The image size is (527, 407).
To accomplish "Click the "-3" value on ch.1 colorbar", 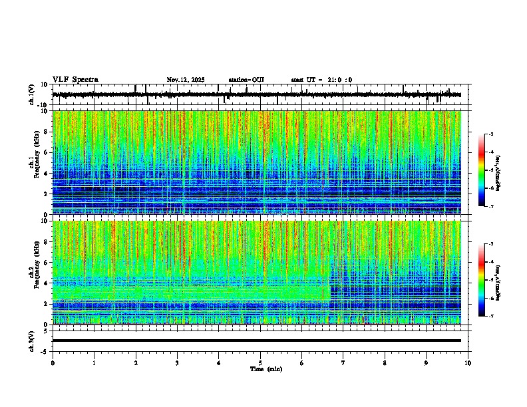I will pyautogui.click(x=491, y=134).
